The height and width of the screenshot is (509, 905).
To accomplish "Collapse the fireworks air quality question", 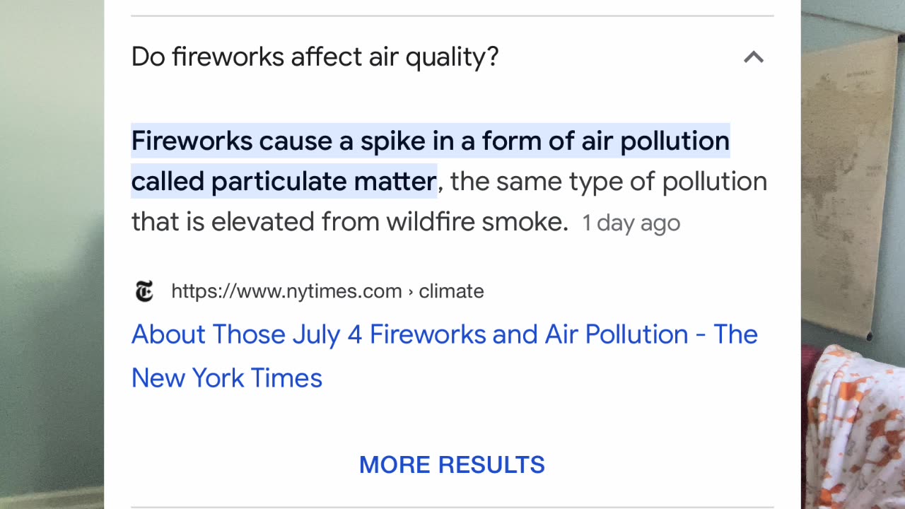I will [x=754, y=57].
